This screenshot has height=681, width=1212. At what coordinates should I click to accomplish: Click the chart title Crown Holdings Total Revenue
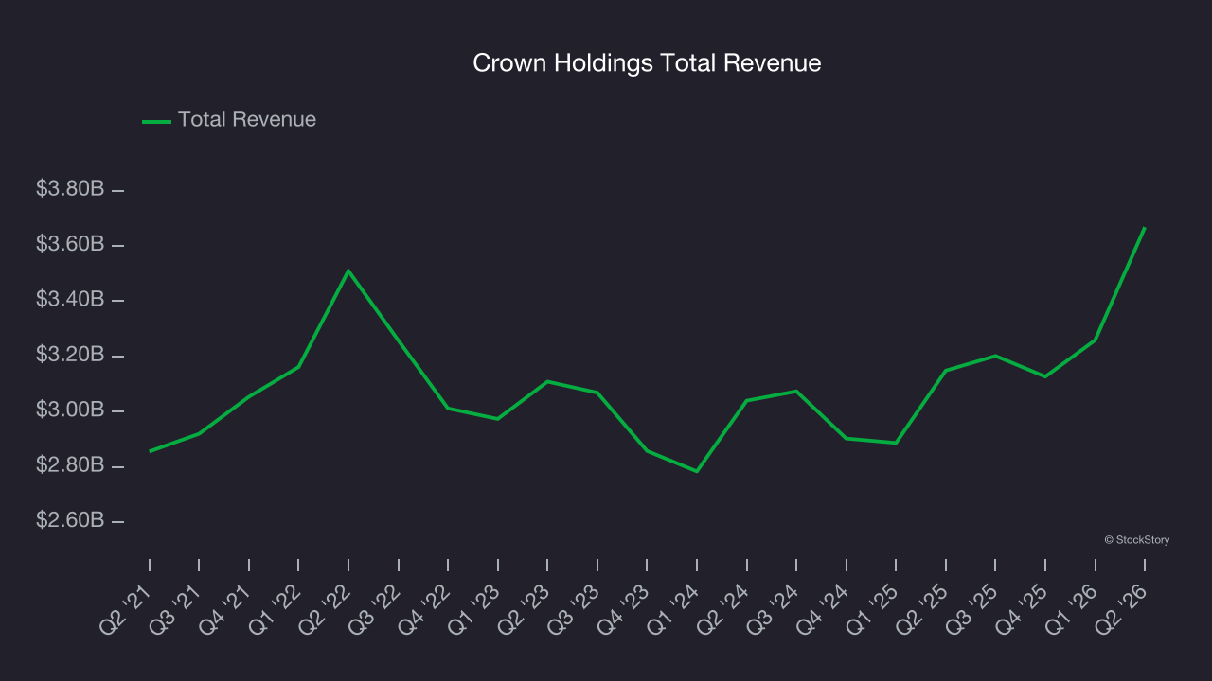click(x=647, y=63)
